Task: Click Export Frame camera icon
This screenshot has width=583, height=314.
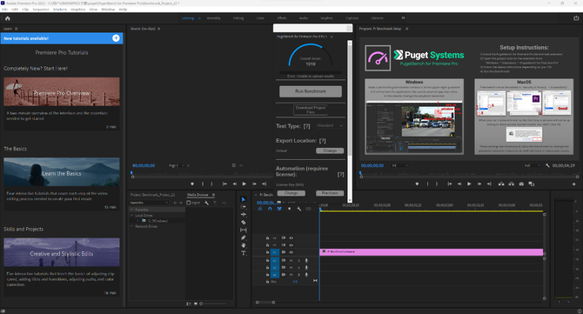Action: pyautogui.click(x=521, y=184)
